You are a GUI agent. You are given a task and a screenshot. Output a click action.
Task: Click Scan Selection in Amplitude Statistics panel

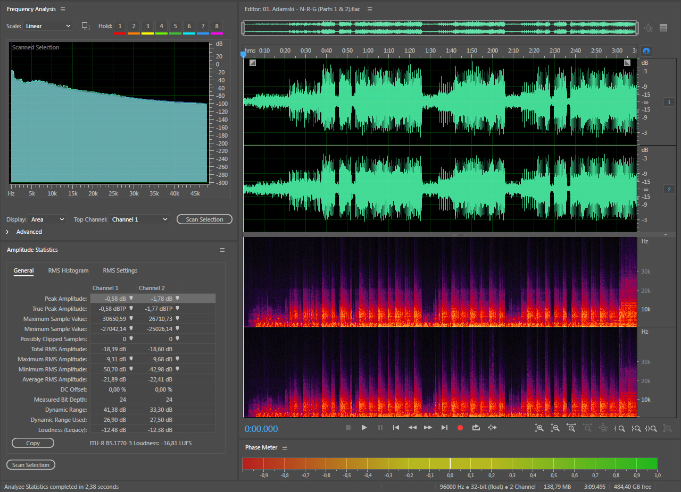point(31,465)
